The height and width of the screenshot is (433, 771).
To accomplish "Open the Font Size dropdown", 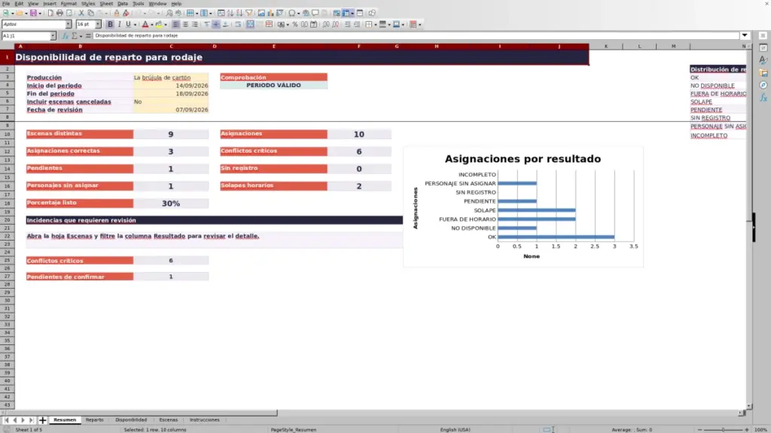I will click(x=98, y=24).
